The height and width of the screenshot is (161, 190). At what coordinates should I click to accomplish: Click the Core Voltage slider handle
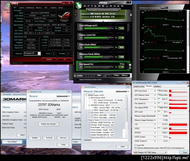tap(106, 28)
